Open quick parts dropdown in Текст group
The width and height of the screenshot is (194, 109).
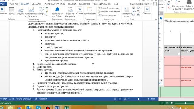pos(134,8)
